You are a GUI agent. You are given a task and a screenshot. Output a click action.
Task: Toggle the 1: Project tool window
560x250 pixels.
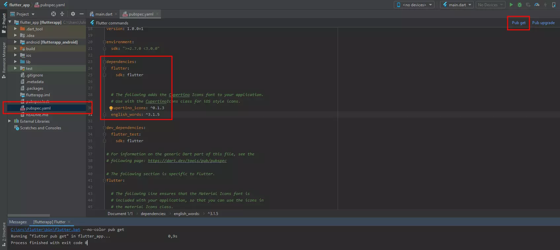[x=4, y=23]
